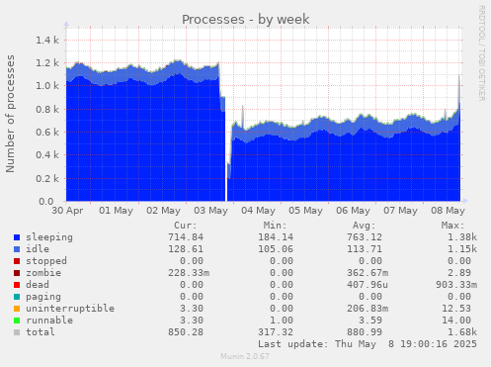Click idle current value 128.61

pyautogui.click(x=186, y=249)
